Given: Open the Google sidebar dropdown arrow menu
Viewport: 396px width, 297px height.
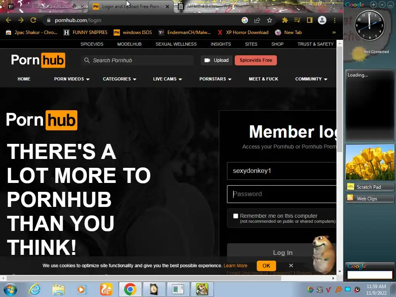Looking at the screenshot, I should (382, 5).
